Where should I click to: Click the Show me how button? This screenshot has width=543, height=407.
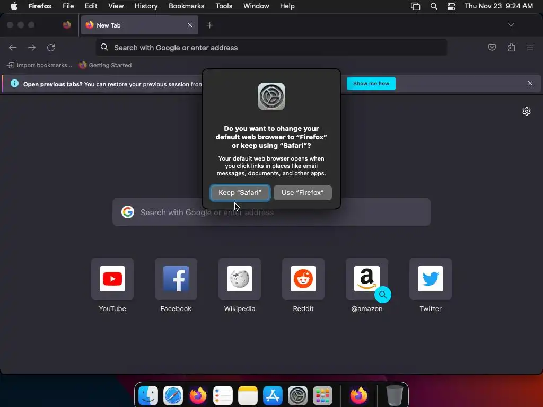[371, 83]
